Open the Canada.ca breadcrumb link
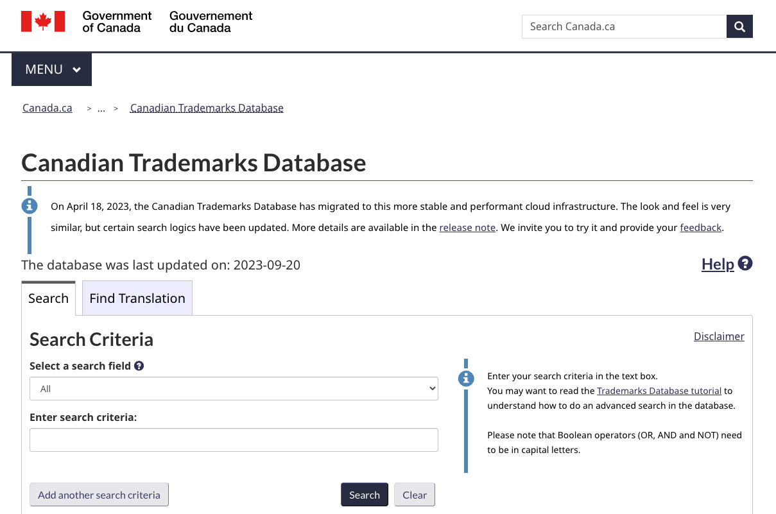The image size is (776, 514). 47,108
